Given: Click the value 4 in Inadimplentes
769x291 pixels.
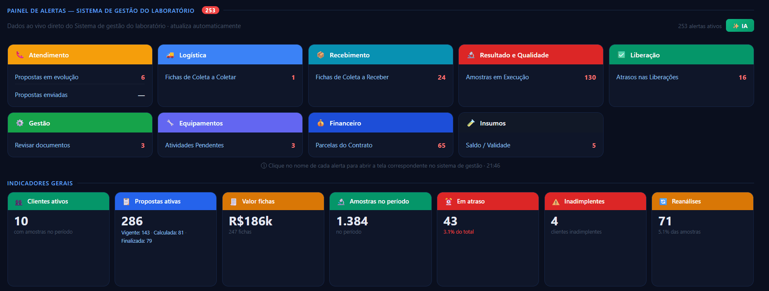Looking at the screenshot, I should tap(554, 221).
